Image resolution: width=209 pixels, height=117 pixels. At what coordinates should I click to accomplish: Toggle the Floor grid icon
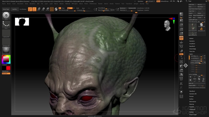coord(181,42)
